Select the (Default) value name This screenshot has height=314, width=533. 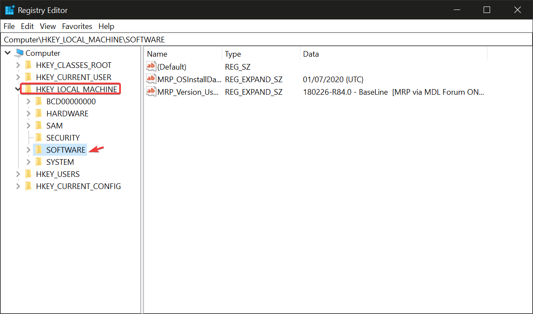(x=172, y=67)
